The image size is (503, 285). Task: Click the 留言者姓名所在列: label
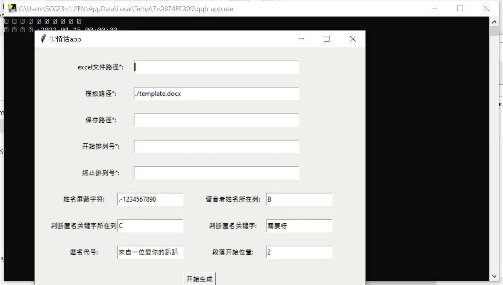tap(233, 199)
